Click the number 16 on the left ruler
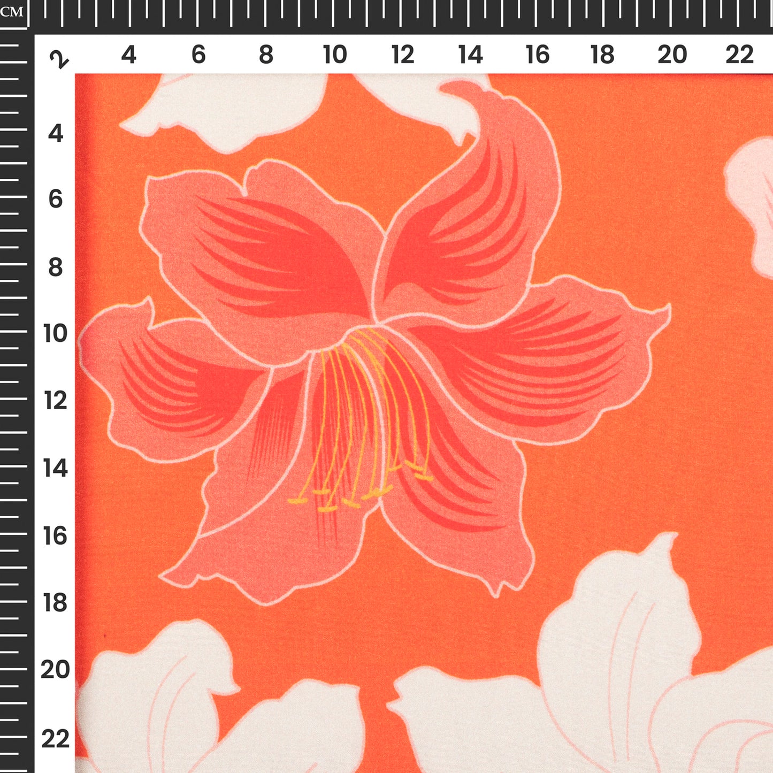The width and height of the screenshot is (773, 773). 55,536
